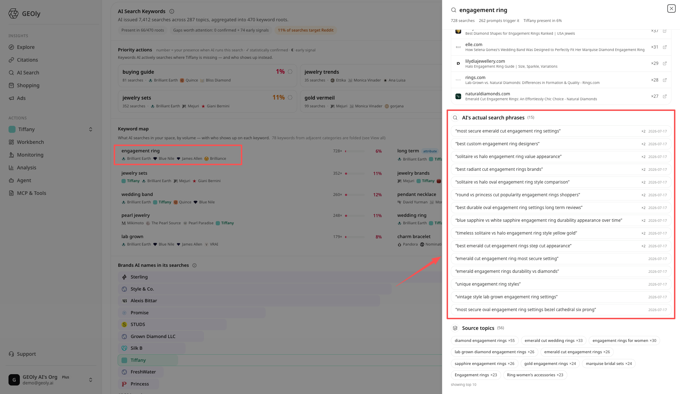The height and width of the screenshot is (394, 680).
Task: Click the Silk B brand icon
Action: [124, 348]
